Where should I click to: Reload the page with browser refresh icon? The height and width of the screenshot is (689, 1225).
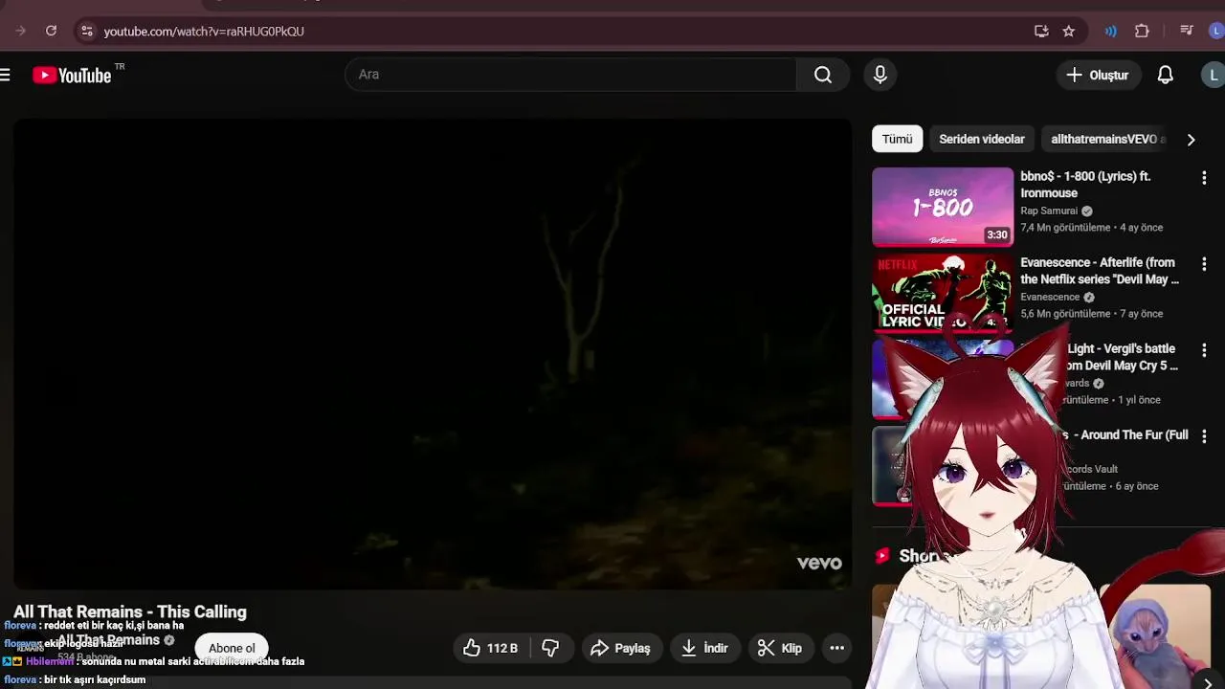(x=51, y=31)
